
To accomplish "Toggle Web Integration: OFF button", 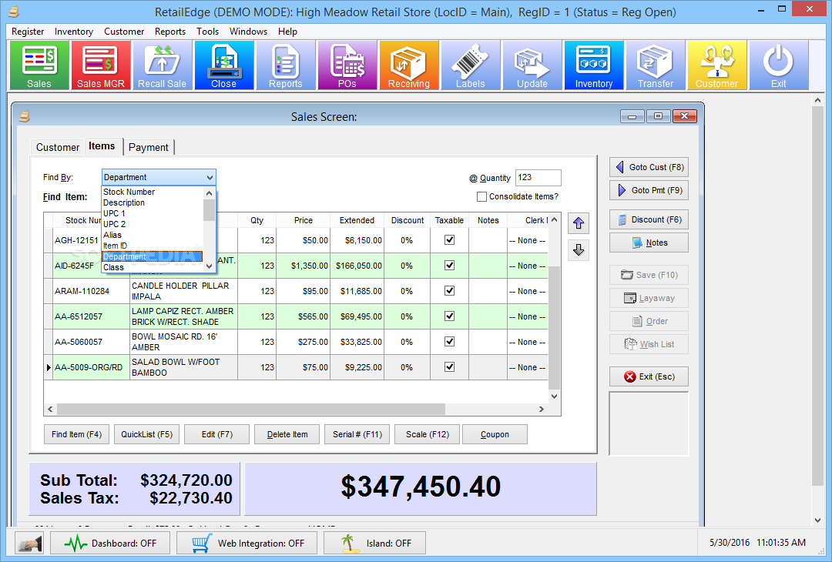I will [247, 544].
